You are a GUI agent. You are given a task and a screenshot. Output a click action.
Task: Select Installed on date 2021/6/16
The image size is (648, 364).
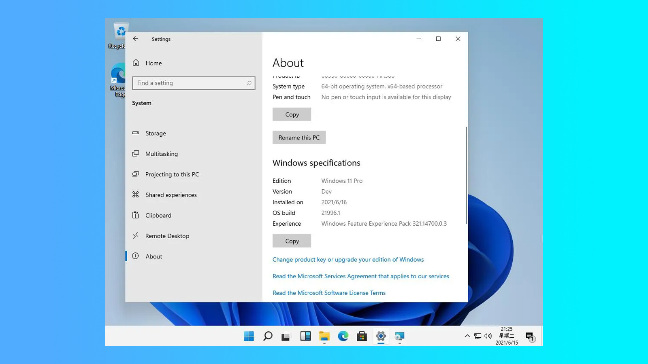tap(334, 202)
